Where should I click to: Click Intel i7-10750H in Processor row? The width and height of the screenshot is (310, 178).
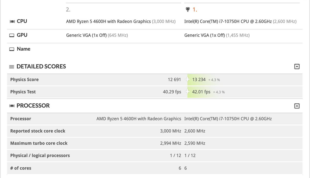pyautogui.click(x=228, y=119)
